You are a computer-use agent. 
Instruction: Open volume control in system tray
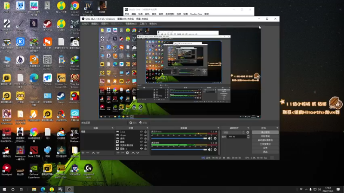pos(319,189)
